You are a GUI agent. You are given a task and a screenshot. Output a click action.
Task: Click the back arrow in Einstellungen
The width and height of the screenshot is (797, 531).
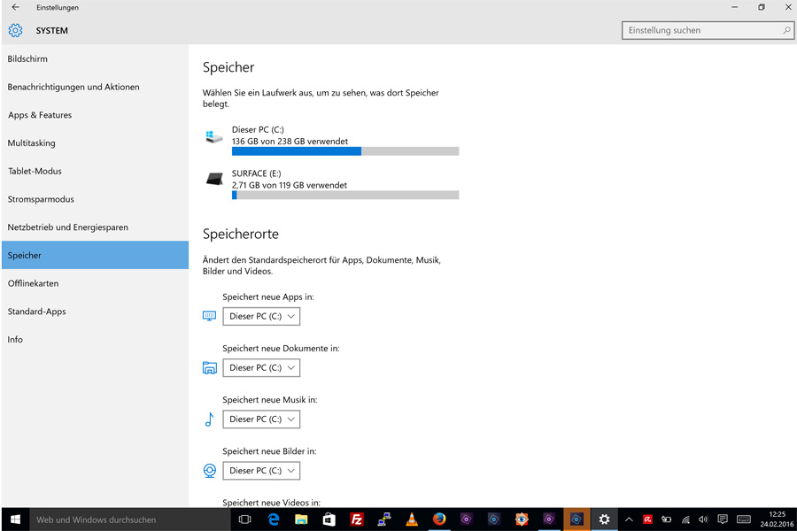tap(15, 8)
